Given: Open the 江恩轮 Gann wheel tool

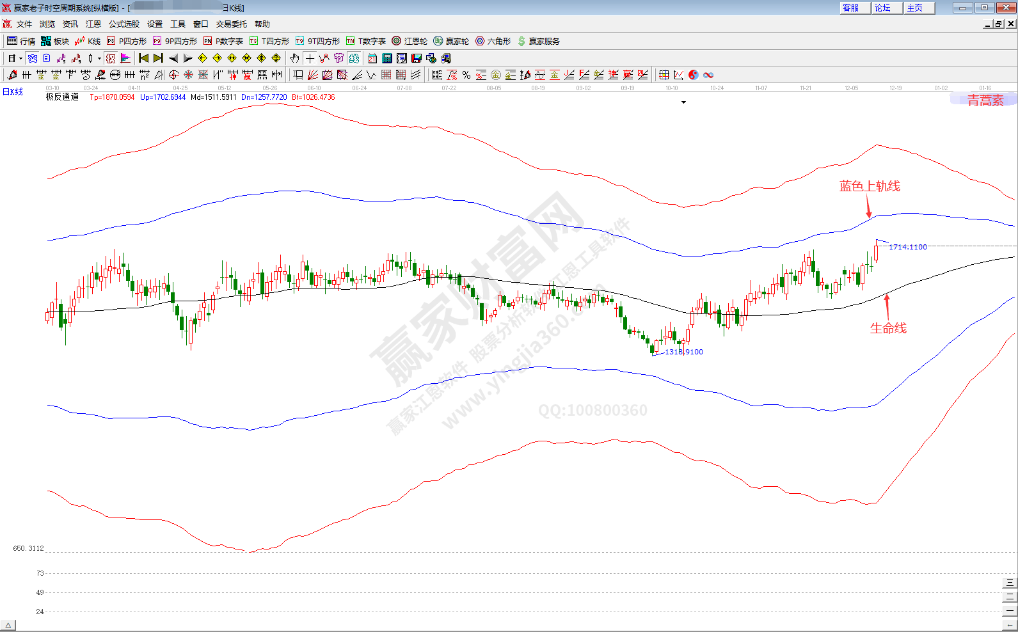Looking at the screenshot, I should (410, 41).
